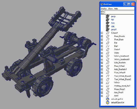Select the persp camera entry
137x109 pixels.
tap(113, 17)
